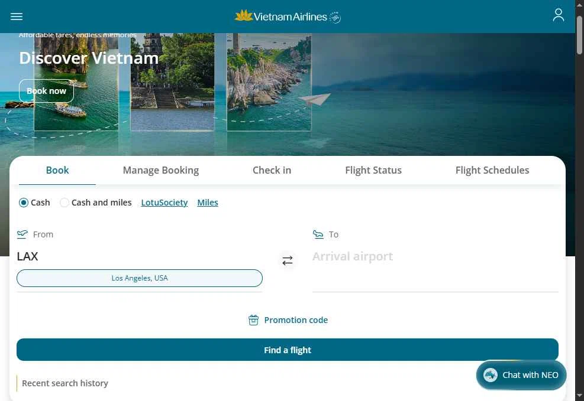This screenshot has width=584, height=401.
Task: Switch to the Book tab
Action: (57, 170)
